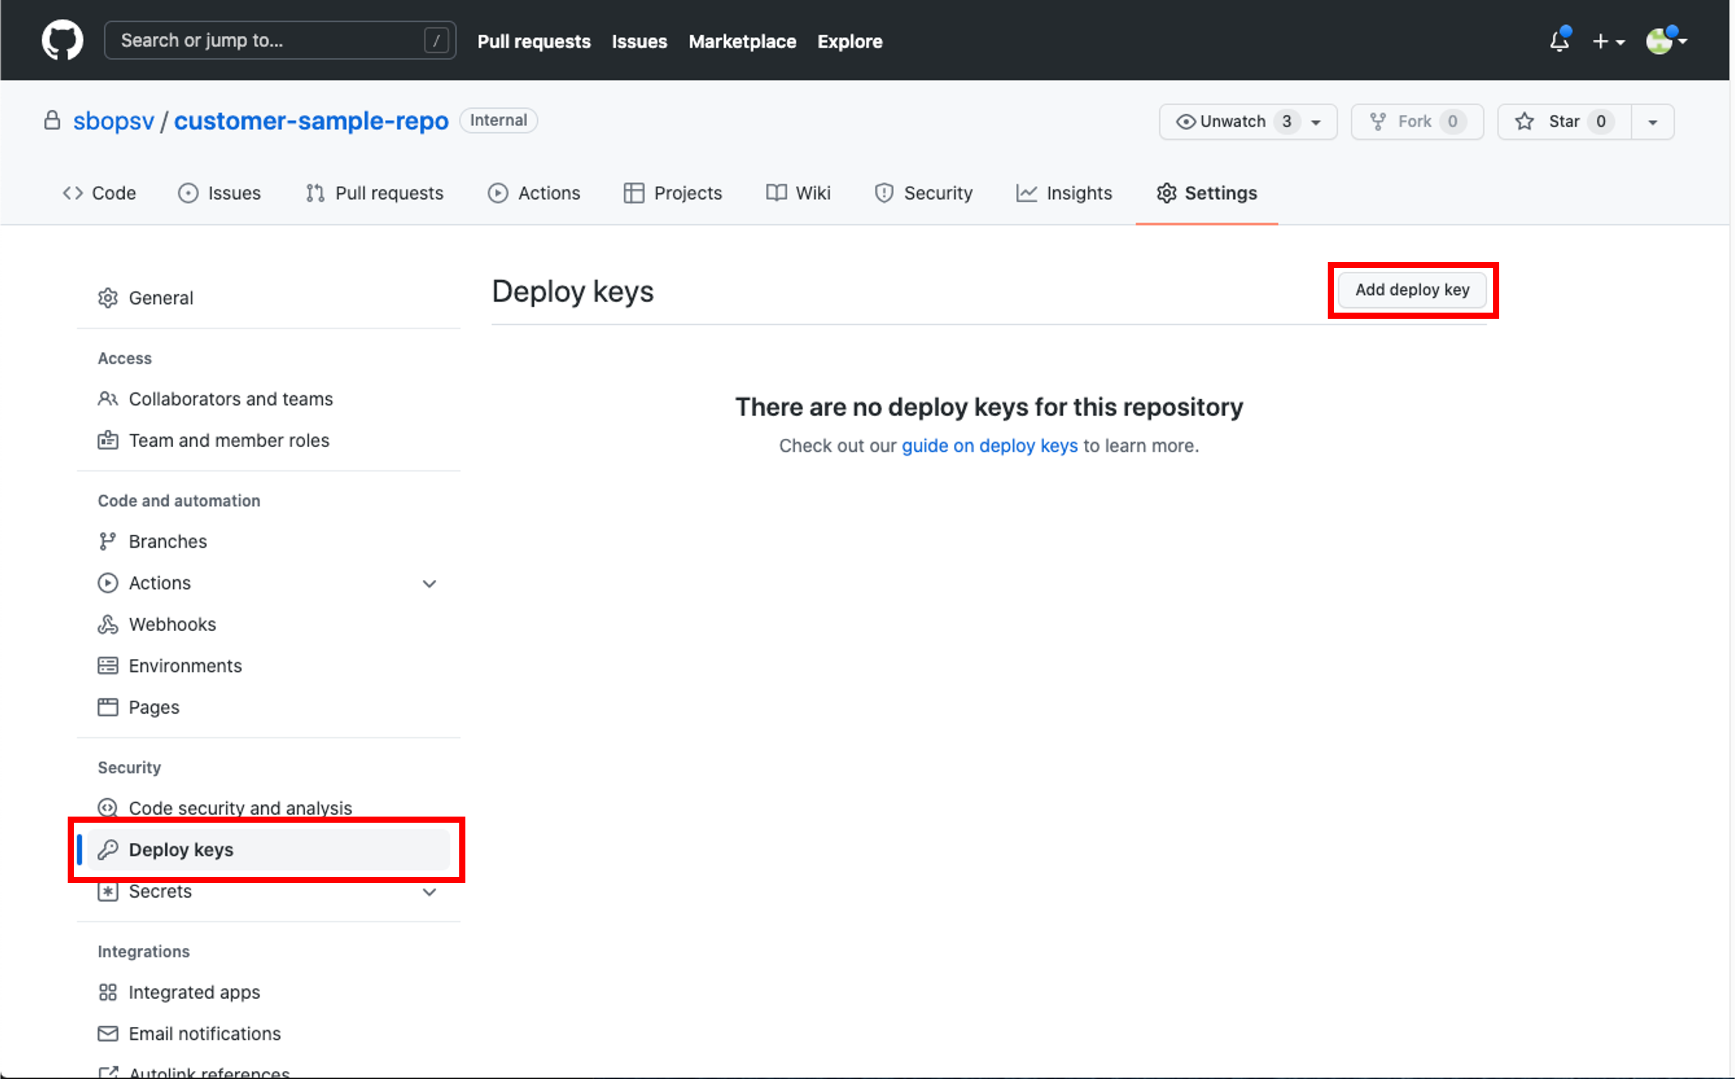Switch to the repository Issues tab
1735x1079 pixels.
click(219, 193)
